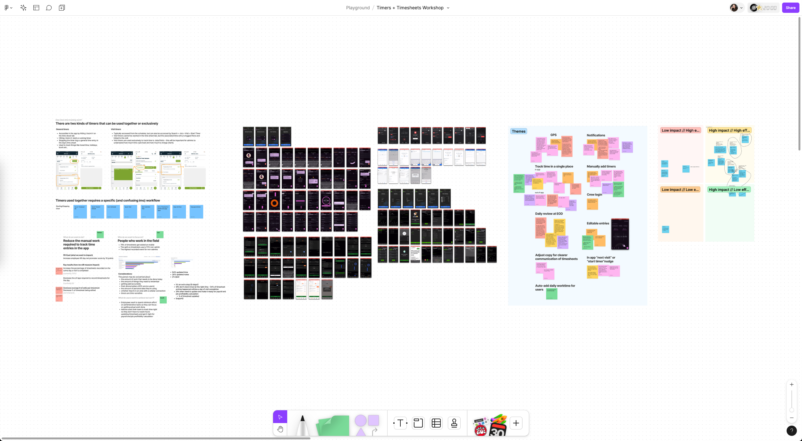This screenshot has height=441, width=802.
Task: Click the connector arrow tool
Action: pos(375,432)
